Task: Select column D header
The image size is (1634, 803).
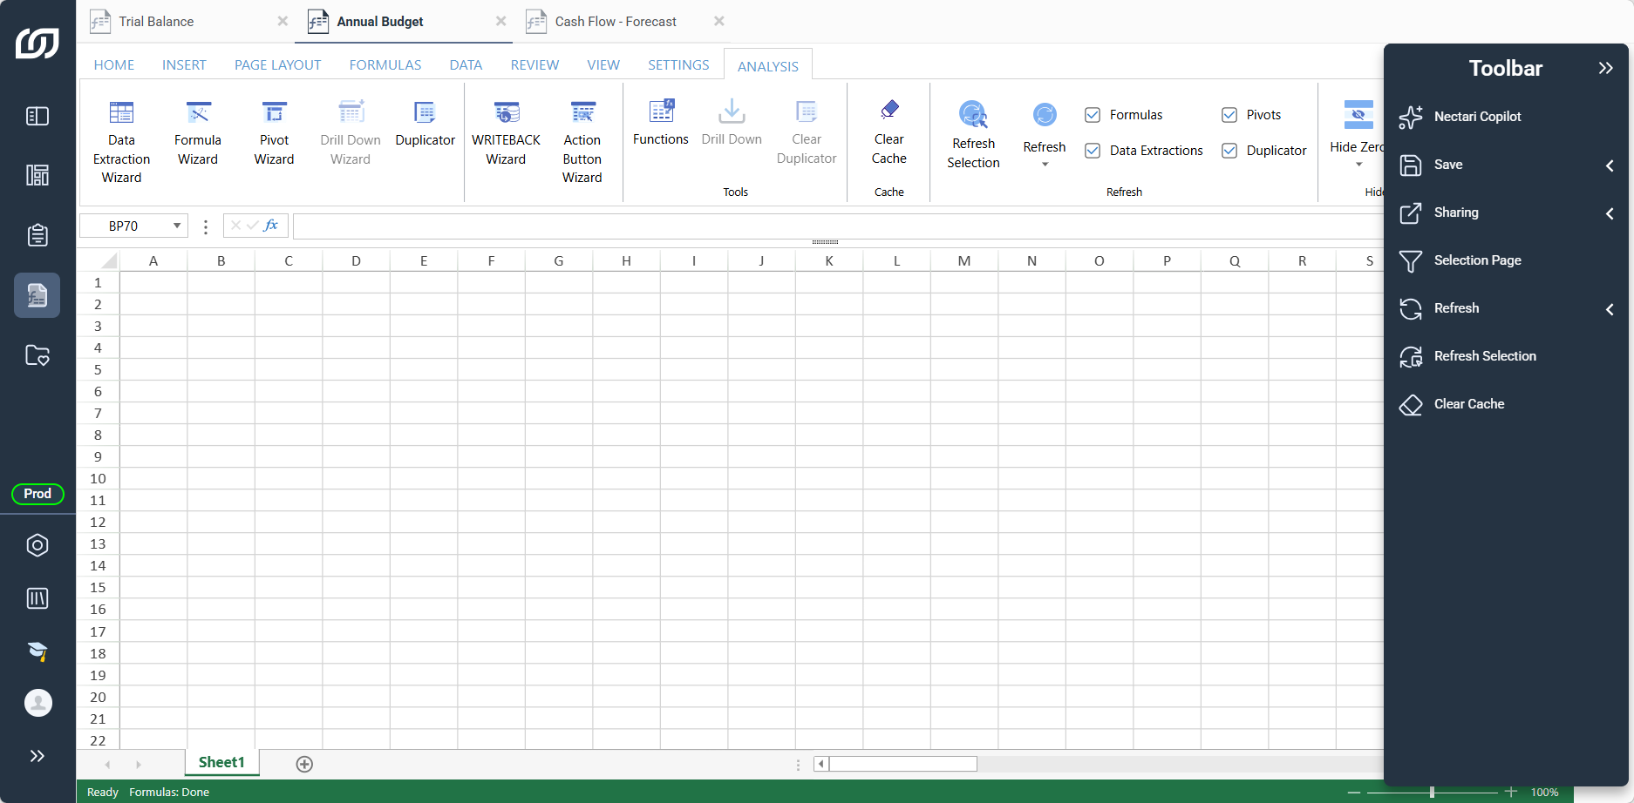Action: coord(356,260)
